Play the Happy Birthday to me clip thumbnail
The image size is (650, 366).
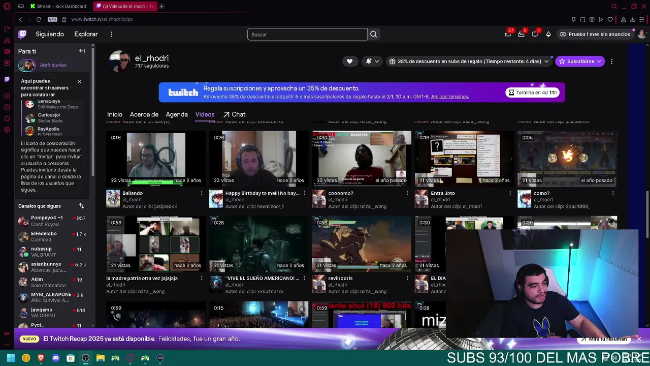(x=258, y=159)
